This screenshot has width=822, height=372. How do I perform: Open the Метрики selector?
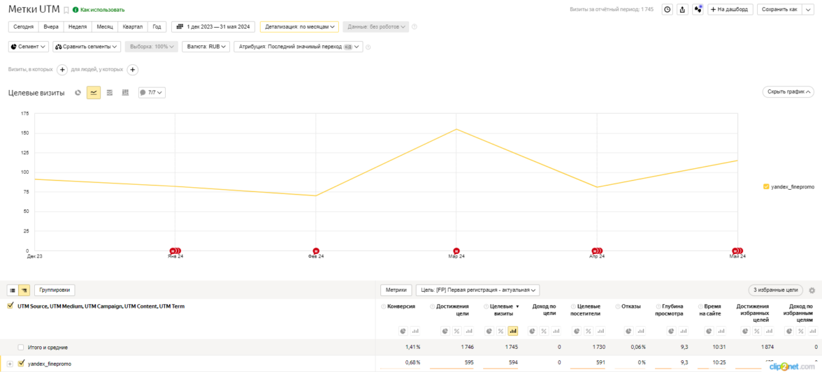pyautogui.click(x=396, y=290)
